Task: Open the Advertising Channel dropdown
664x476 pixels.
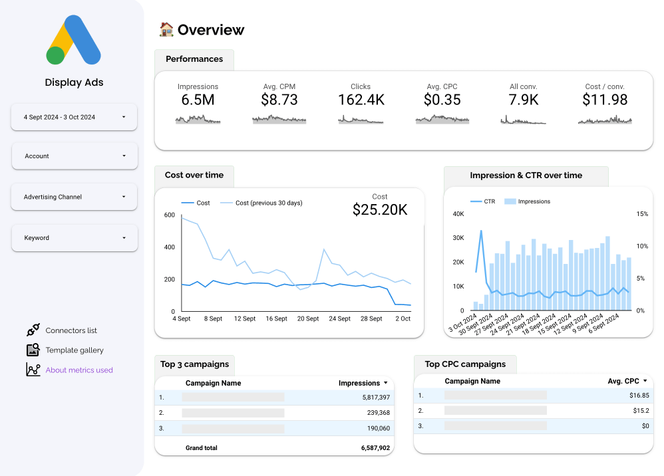Action: click(x=74, y=197)
